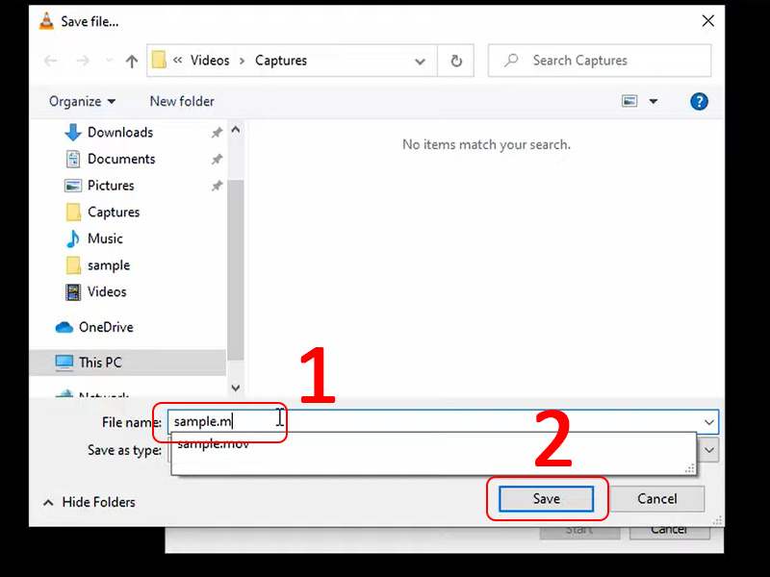The height and width of the screenshot is (577, 770).
Task: Click the VLC traffic cone icon in title bar
Action: [45, 20]
